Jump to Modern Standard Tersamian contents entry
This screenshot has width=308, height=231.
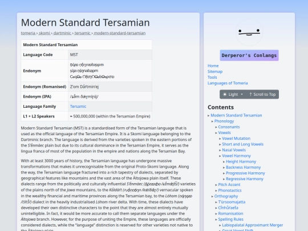point(236,115)
